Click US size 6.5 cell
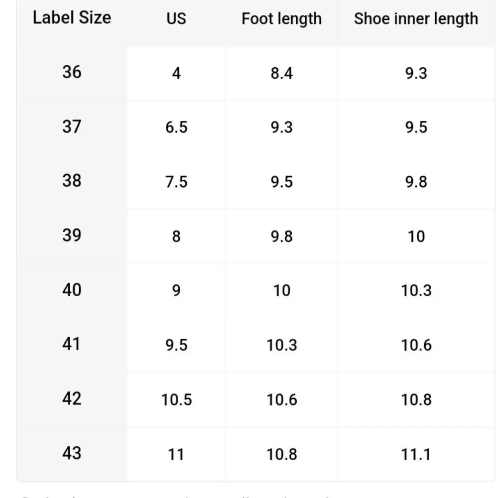 (x=176, y=127)
